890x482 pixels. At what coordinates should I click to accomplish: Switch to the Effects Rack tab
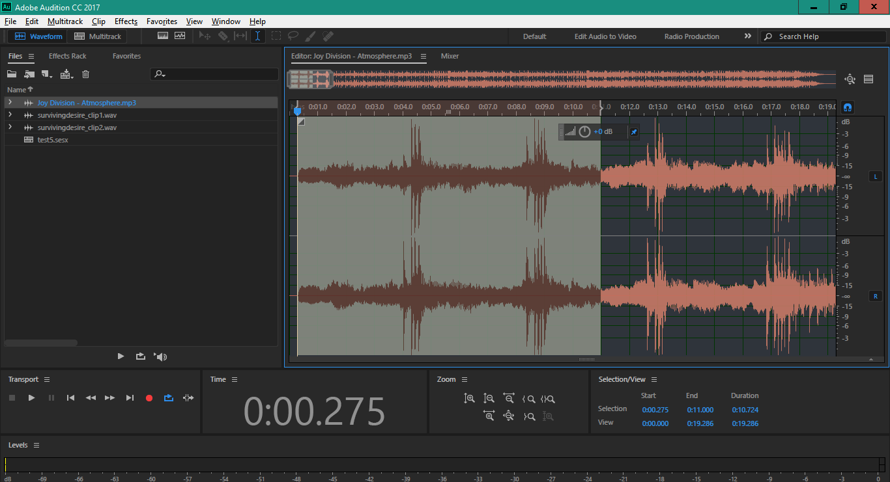67,56
